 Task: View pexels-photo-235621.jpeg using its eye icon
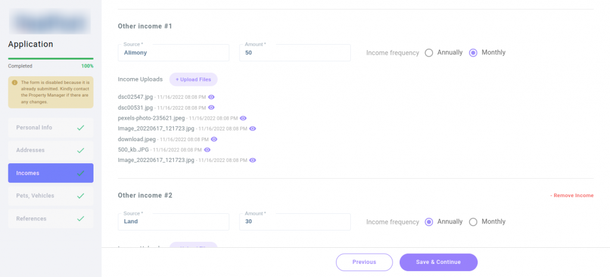[243, 119]
